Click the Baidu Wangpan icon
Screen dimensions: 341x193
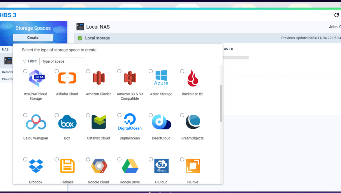(36, 122)
